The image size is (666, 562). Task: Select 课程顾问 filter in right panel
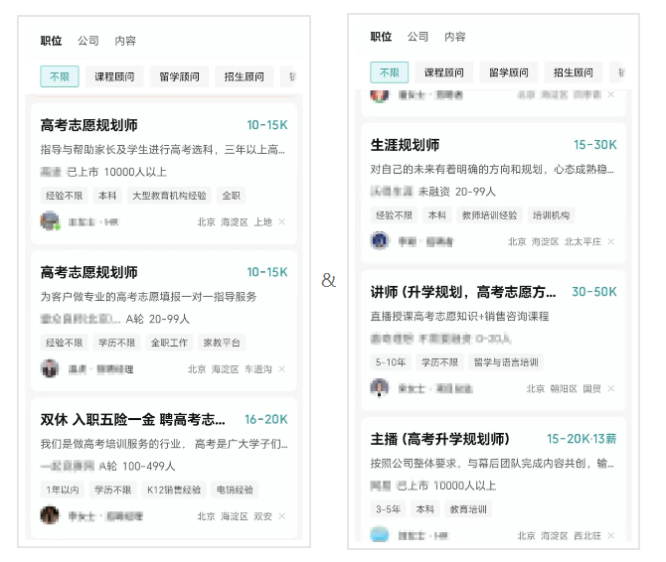(x=444, y=72)
